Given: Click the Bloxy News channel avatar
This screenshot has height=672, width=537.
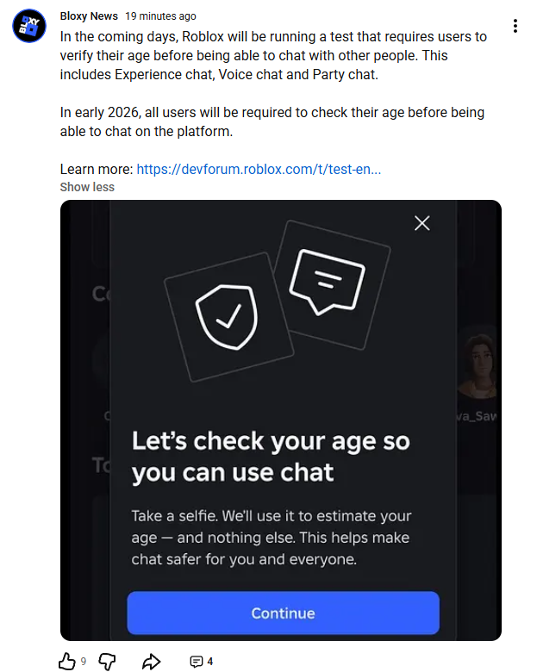Looking at the screenshot, I should pyautogui.click(x=29, y=26).
